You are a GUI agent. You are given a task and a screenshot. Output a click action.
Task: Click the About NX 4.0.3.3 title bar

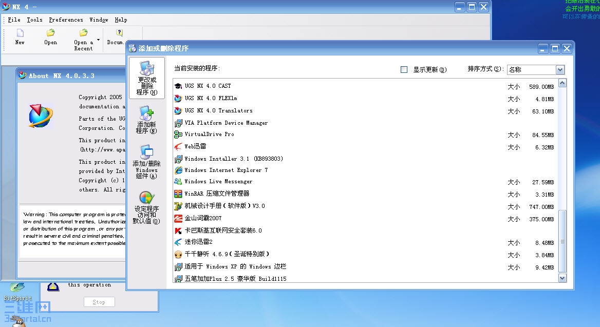72,76
